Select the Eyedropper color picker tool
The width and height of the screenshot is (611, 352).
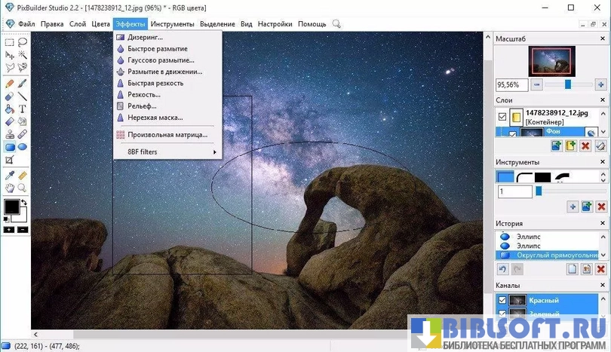click(9, 176)
